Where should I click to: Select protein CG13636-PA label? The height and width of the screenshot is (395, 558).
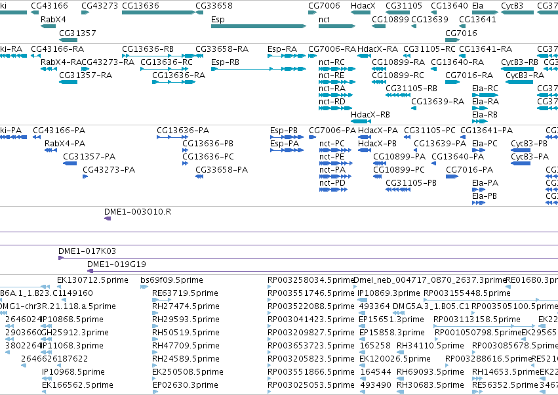(x=183, y=131)
